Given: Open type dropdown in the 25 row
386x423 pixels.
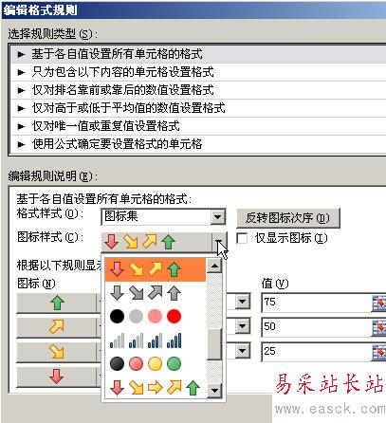Looking at the screenshot, I should pyautogui.click(x=243, y=351).
